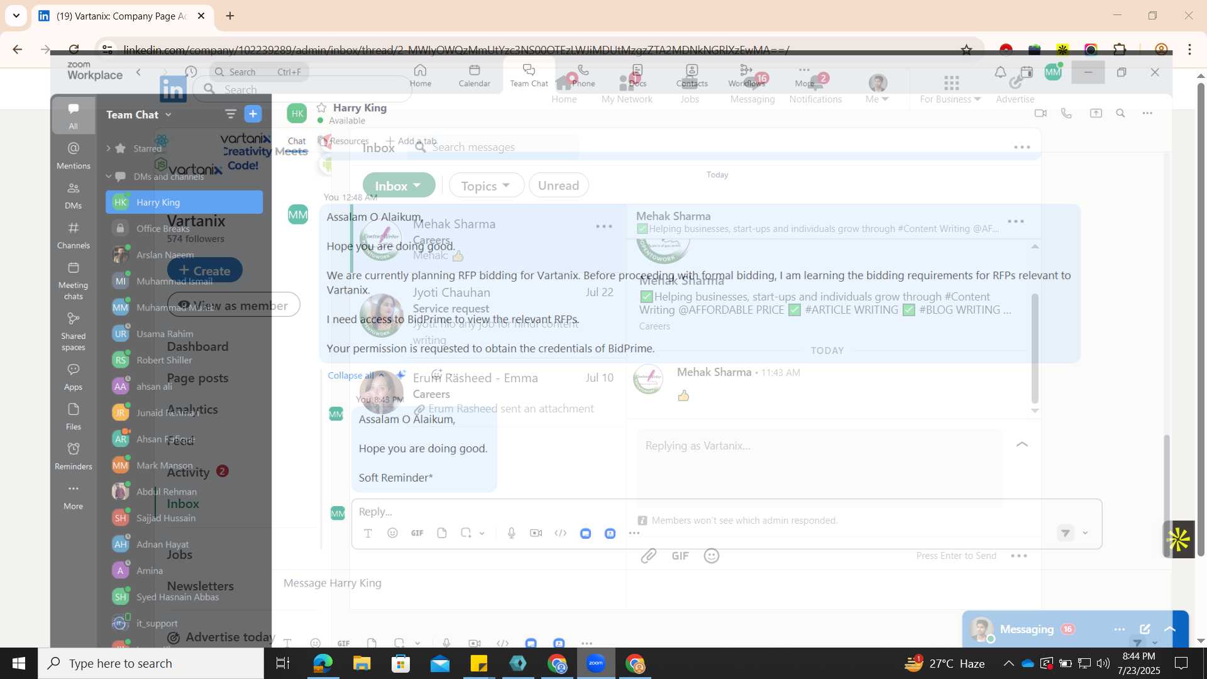Expand the Team Chat header dropdown
The image size is (1207, 679).
168,114
